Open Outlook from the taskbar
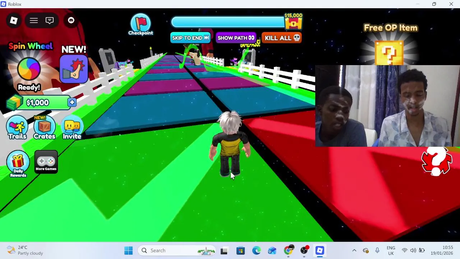Screen dimensions: 460x259 [x=272, y=250]
